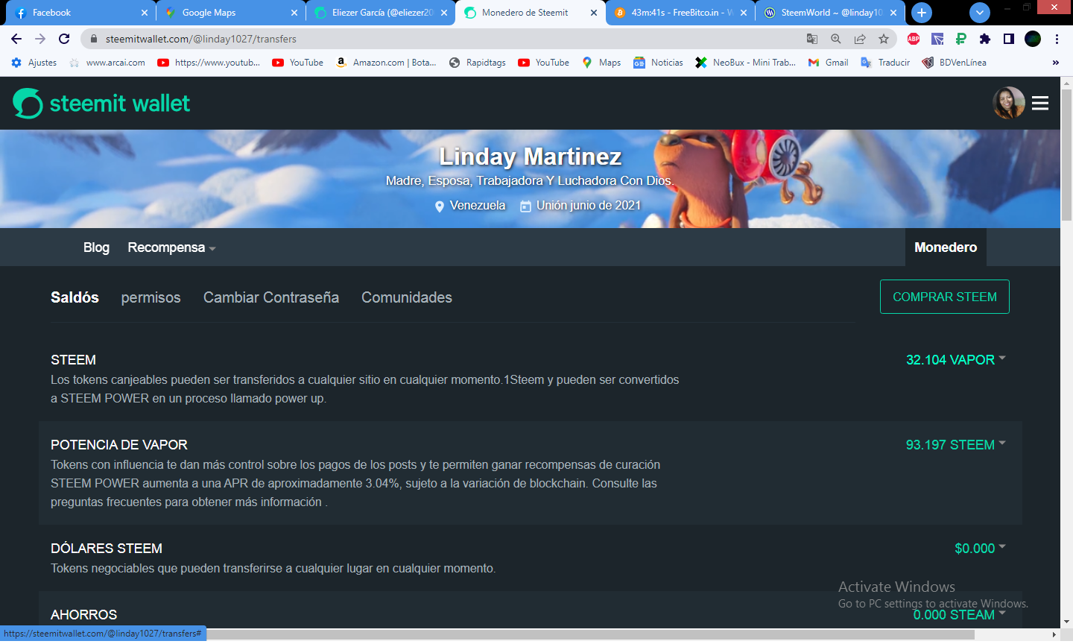This screenshot has width=1073, height=644.
Task: Open the BDVenLínea bookmark
Action: pos(954,63)
